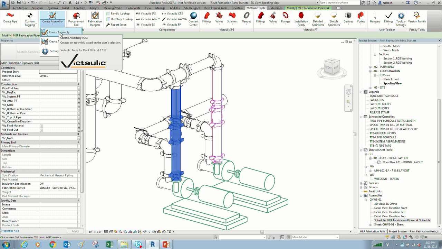This screenshot has width=442, height=249.
Task: Uncheck the Vic_Field Material checkbox
Action: click(41, 126)
